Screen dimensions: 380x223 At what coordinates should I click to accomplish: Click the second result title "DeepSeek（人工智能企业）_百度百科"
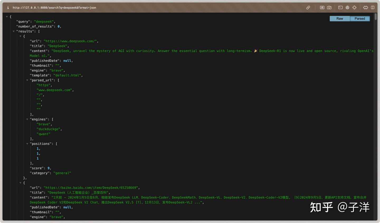click(78, 193)
